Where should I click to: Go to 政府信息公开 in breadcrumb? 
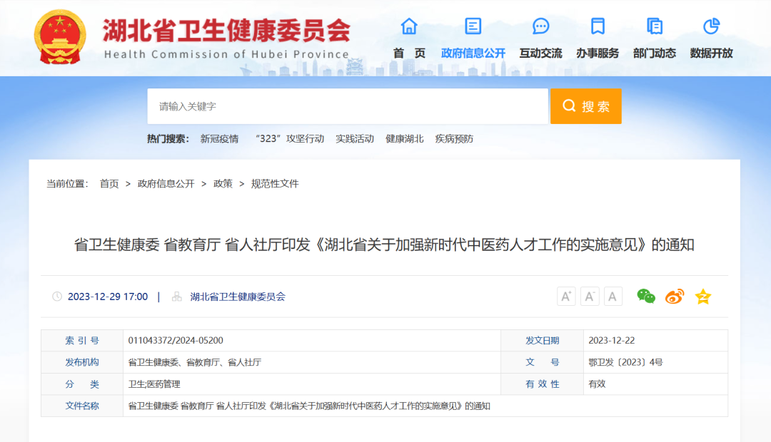166,184
